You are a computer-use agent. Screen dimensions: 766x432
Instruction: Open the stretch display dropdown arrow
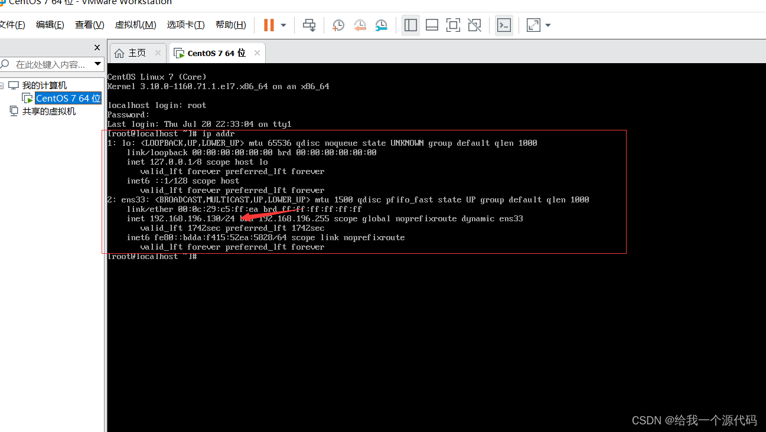548,25
